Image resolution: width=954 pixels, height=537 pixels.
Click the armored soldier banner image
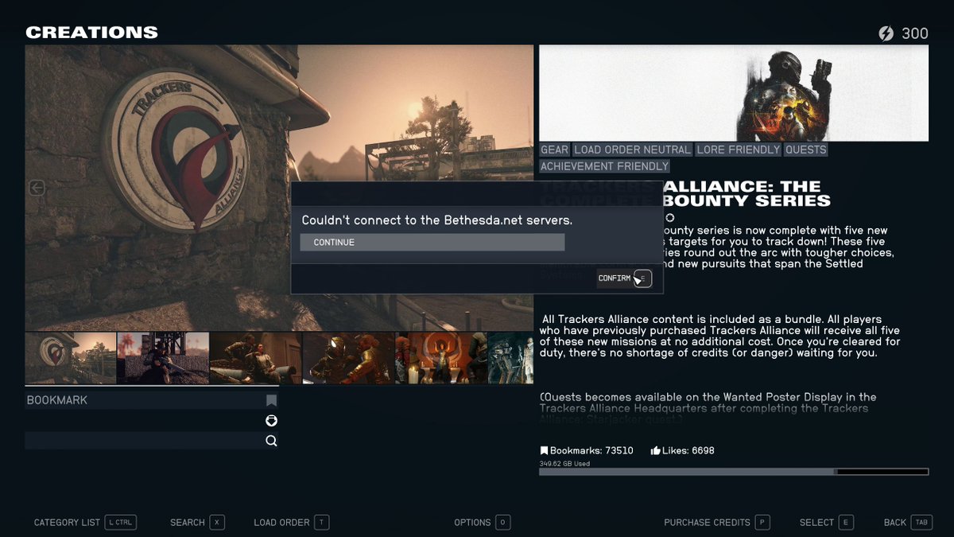point(734,93)
